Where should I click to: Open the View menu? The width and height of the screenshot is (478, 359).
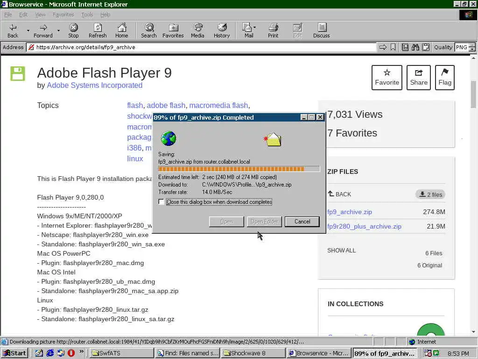(40, 14)
